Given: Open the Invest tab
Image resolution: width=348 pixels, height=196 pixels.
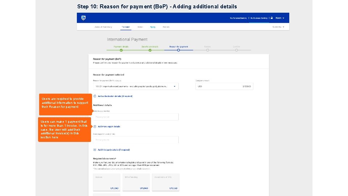Looking at the screenshot, I should [x=140, y=27].
